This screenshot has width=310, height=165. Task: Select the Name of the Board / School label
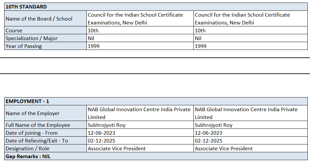click(x=39, y=19)
